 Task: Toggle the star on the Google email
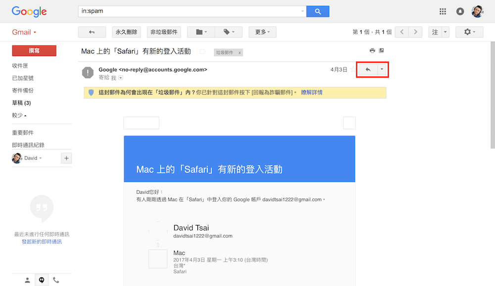click(x=352, y=70)
